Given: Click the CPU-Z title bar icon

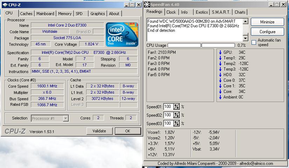Looking at the screenshot, I should click(5, 5).
